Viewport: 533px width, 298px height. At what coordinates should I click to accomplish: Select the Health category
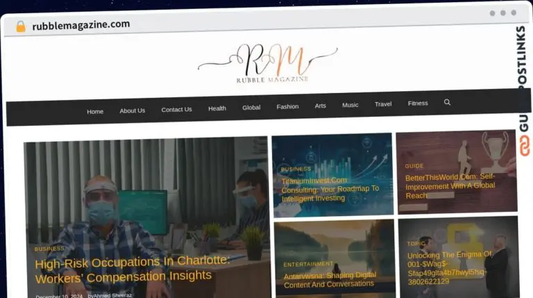pyautogui.click(x=217, y=108)
